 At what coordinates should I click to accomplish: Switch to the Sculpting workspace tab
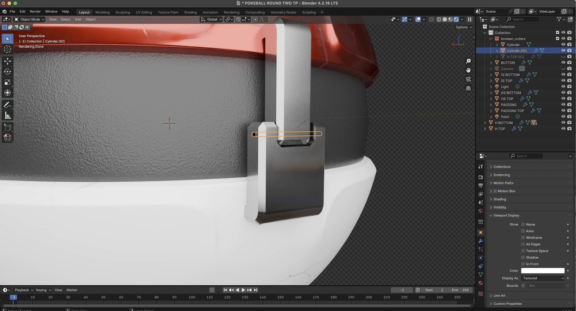click(122, 12)
